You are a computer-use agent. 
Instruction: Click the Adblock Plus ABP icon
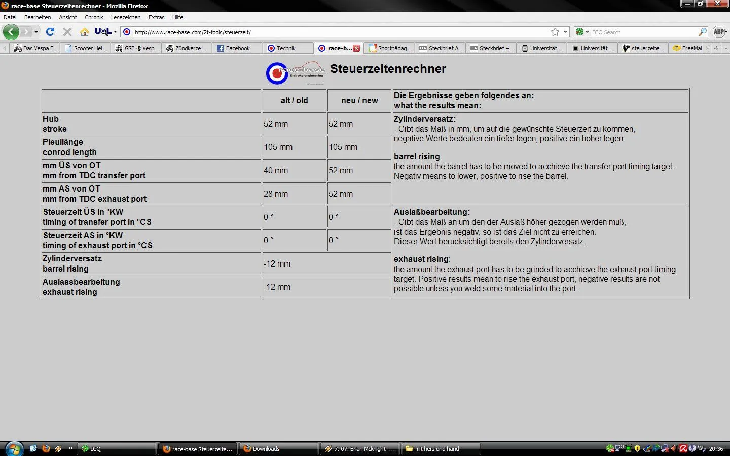pyautogui.click(x=718, y=32)
